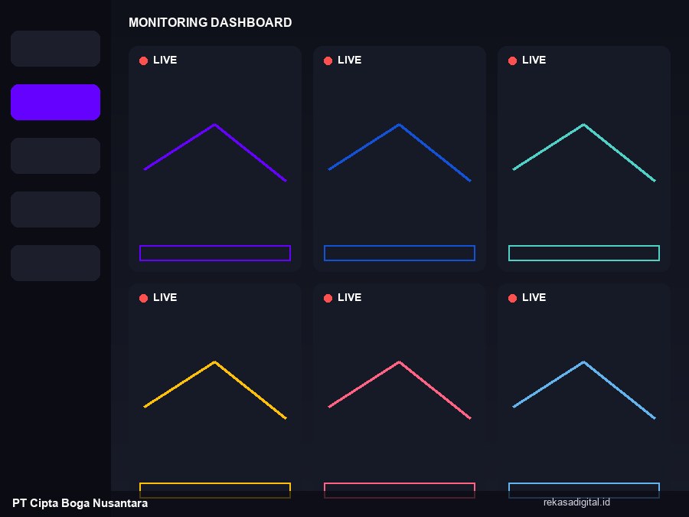689x517 pixels.
Task: Click the pink outlined bar under pink chart
Action: 400,490
